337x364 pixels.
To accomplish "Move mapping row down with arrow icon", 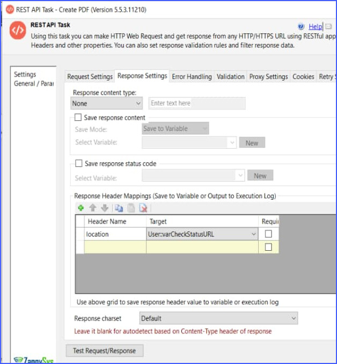I will pyautogui.click(x=105, y=208).
